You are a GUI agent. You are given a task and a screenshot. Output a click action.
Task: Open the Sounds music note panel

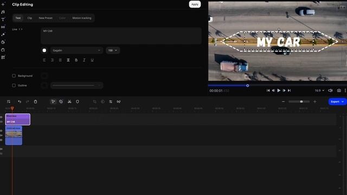point(3,12)
